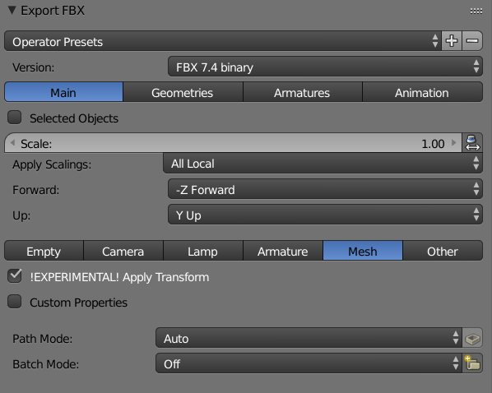Toggle the scale all data icon
The image size is (492, 393).
tap(472, 143)
